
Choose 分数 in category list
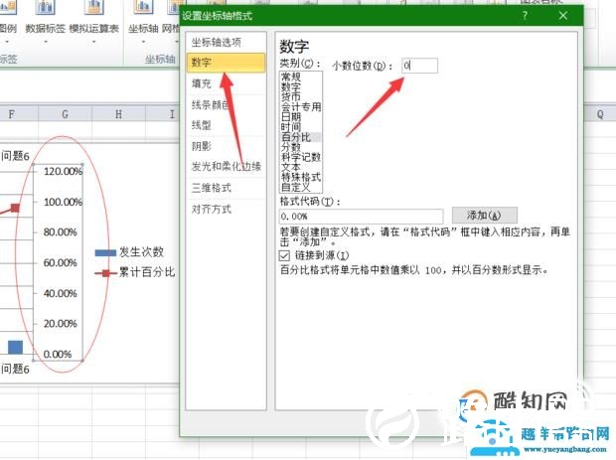[291, 147]
